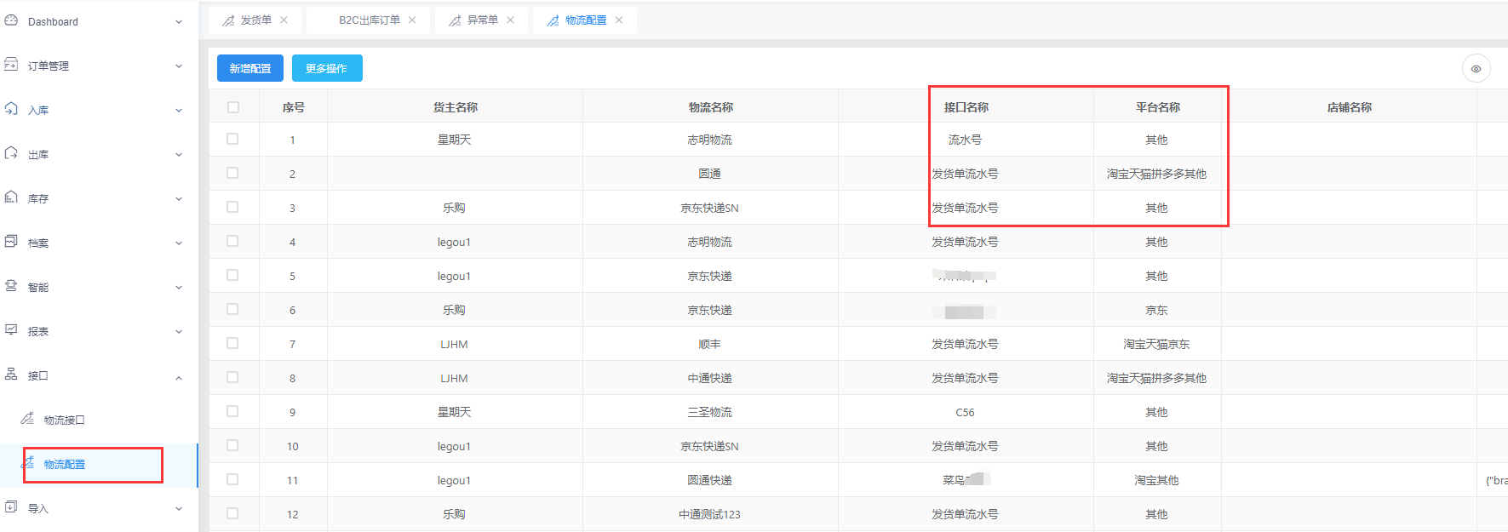Expand the 订单管理 menu chevron
This screenshot has height=532, width=1508.
click(x=179, y=66)
